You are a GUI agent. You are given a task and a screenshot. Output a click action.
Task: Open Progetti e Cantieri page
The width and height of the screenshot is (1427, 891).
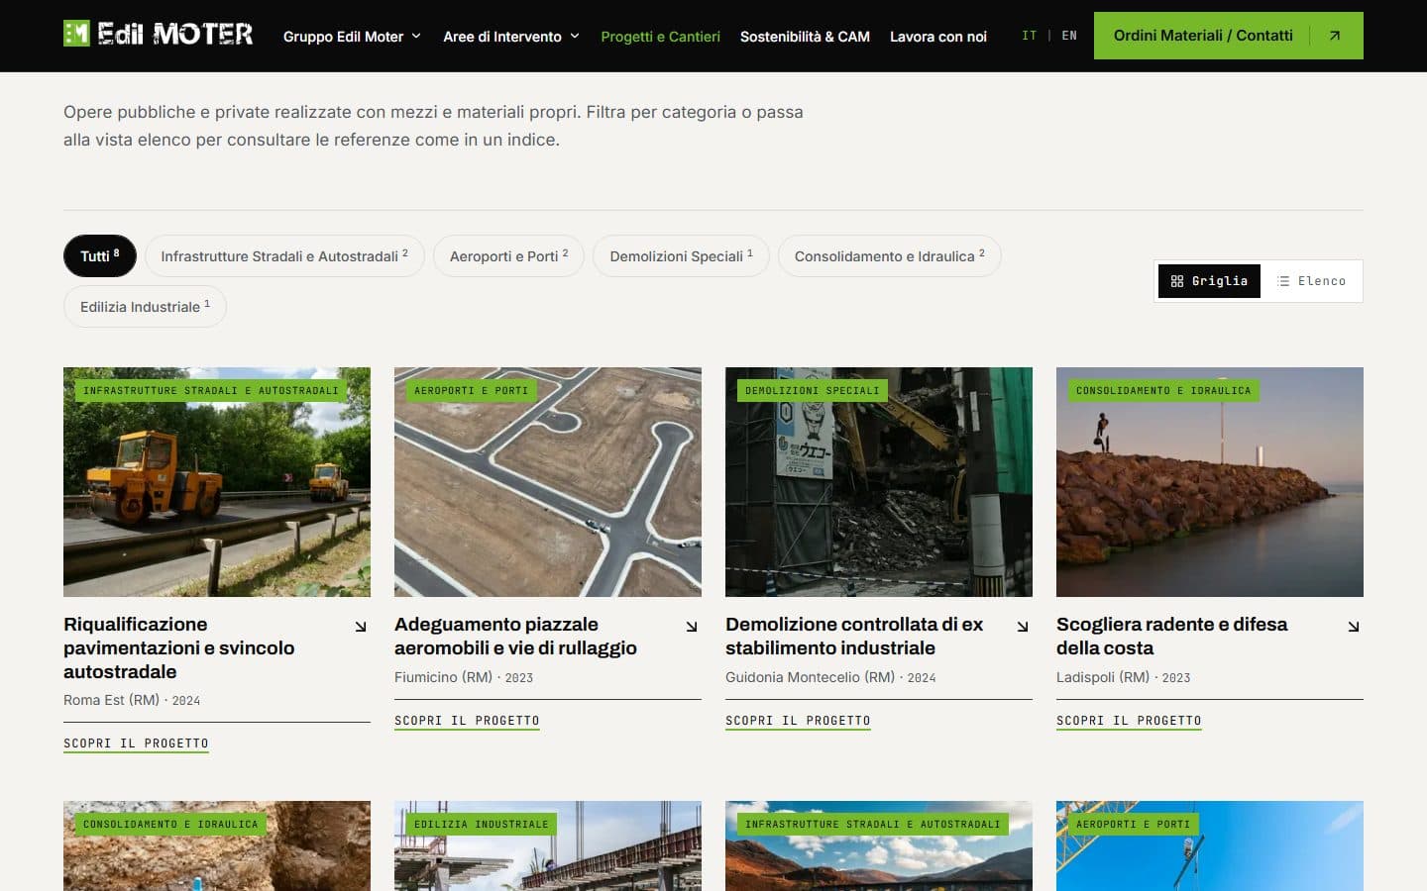point(660,37)
